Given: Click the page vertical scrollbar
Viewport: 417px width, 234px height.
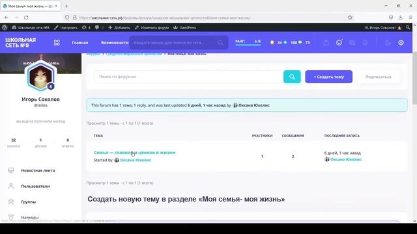Looking at the screenshot, I should (414, 78).
